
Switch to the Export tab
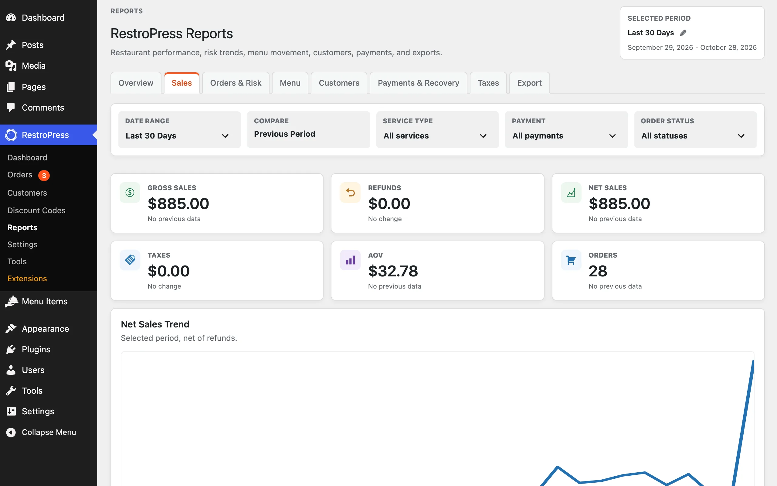pyautogui.click(x=529, y=83)
